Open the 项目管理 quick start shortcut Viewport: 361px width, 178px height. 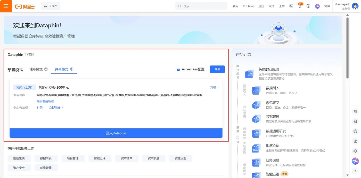coord(73,158)
